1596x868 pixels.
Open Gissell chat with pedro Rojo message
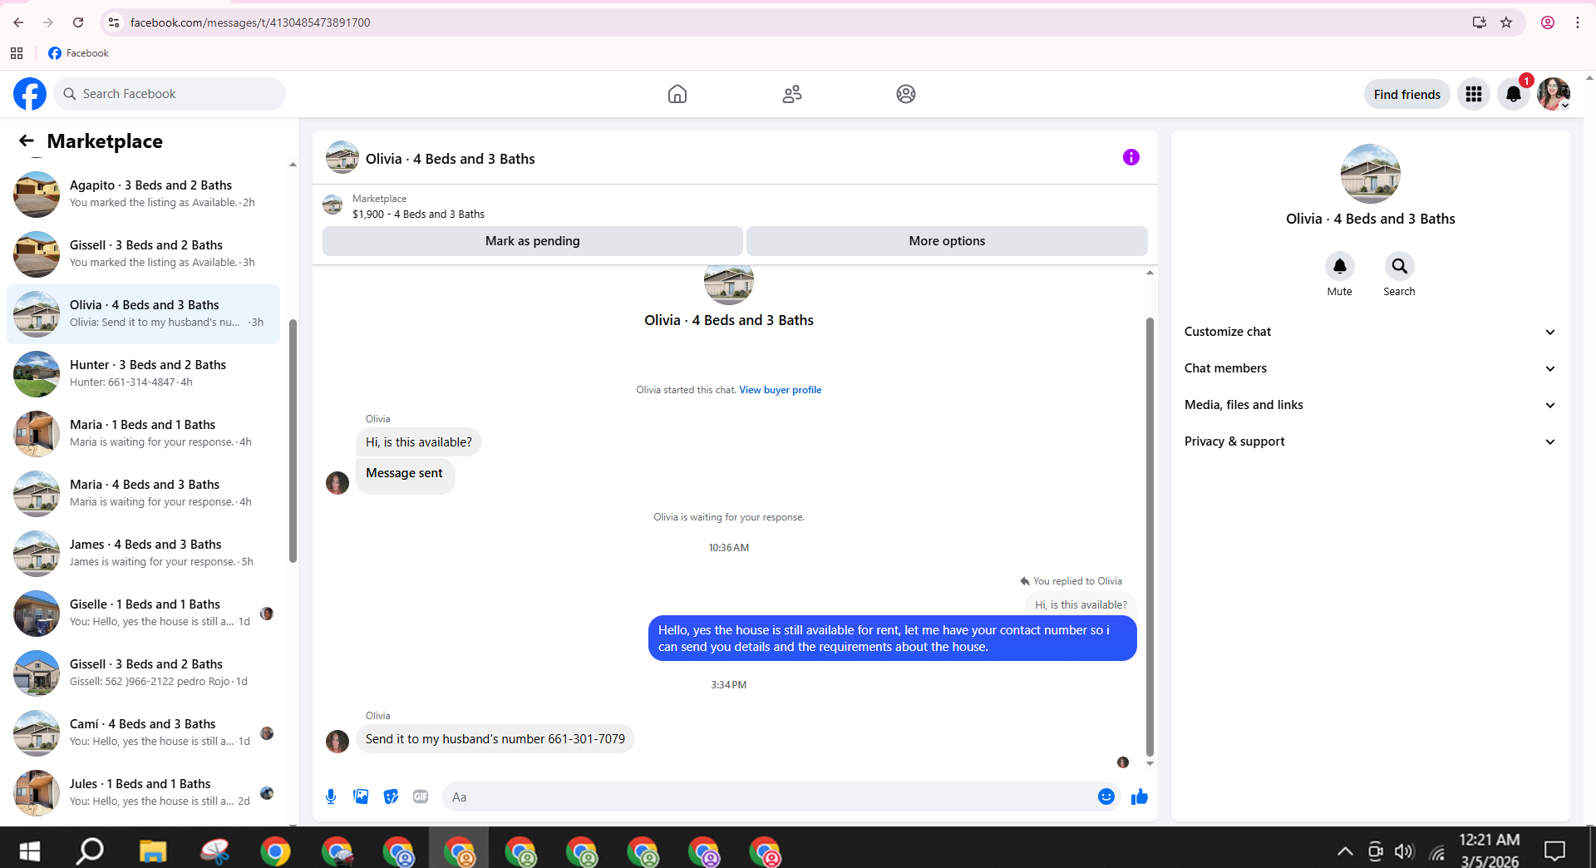143,673
